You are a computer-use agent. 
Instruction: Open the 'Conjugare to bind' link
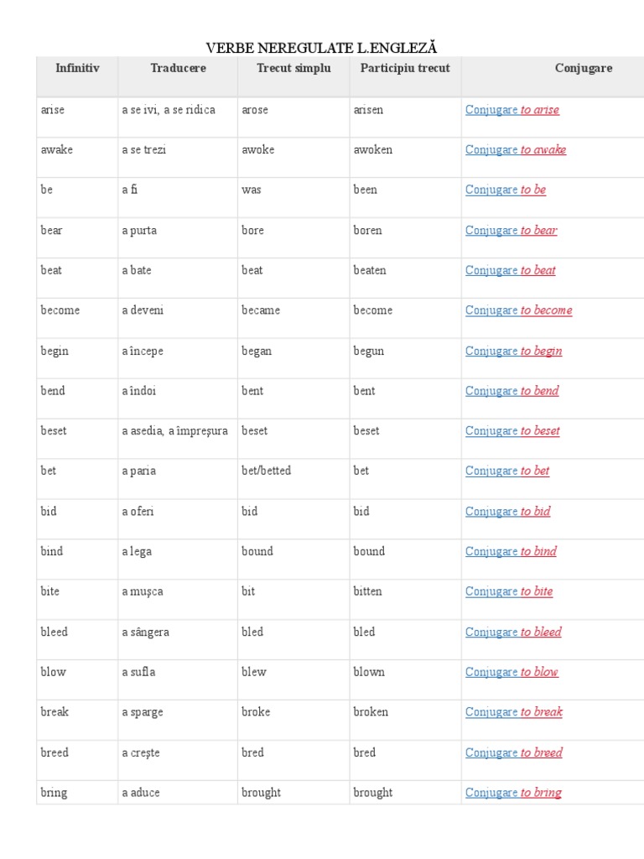[x=511, y=552]
